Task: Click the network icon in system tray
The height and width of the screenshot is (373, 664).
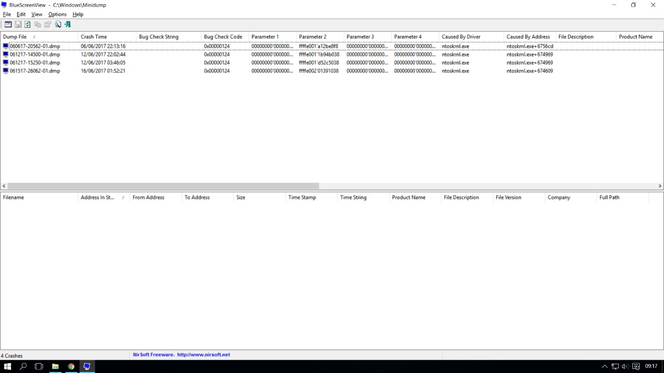Action: tap(615, 366)
